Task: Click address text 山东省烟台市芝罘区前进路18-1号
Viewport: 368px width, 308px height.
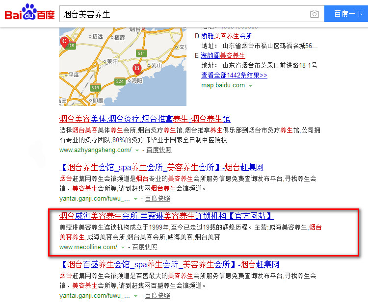Action: click(270, 65)
